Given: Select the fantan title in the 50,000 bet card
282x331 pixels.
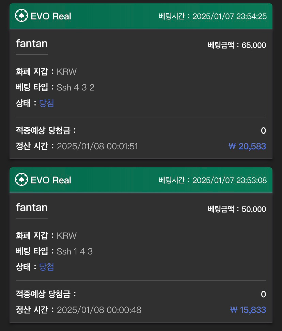Looking at the screenshot, I should (x=32, y=207).
